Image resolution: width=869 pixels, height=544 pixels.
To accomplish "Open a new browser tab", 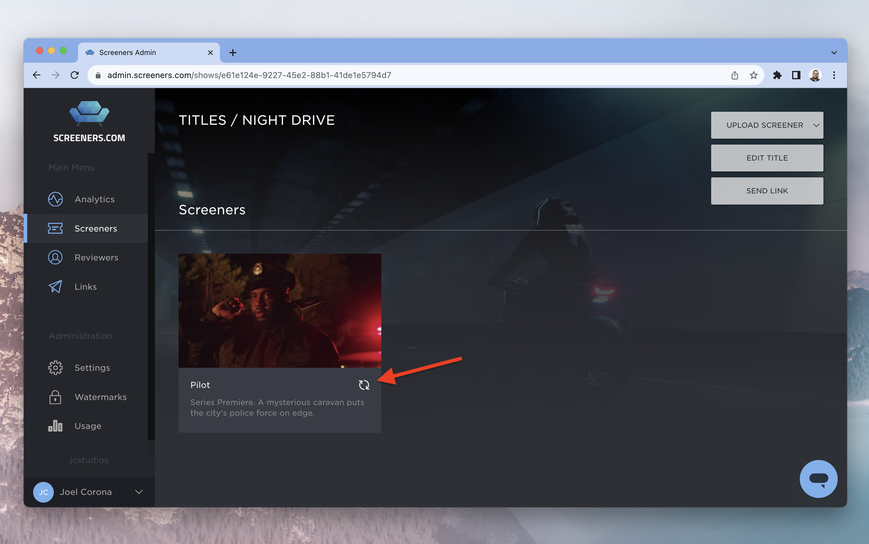I will pos(233,53).
